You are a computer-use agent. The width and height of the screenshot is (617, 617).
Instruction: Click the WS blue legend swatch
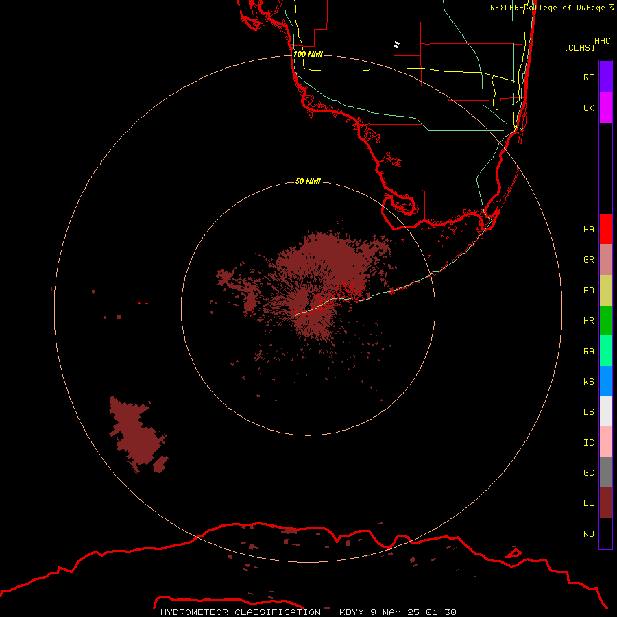605,381
